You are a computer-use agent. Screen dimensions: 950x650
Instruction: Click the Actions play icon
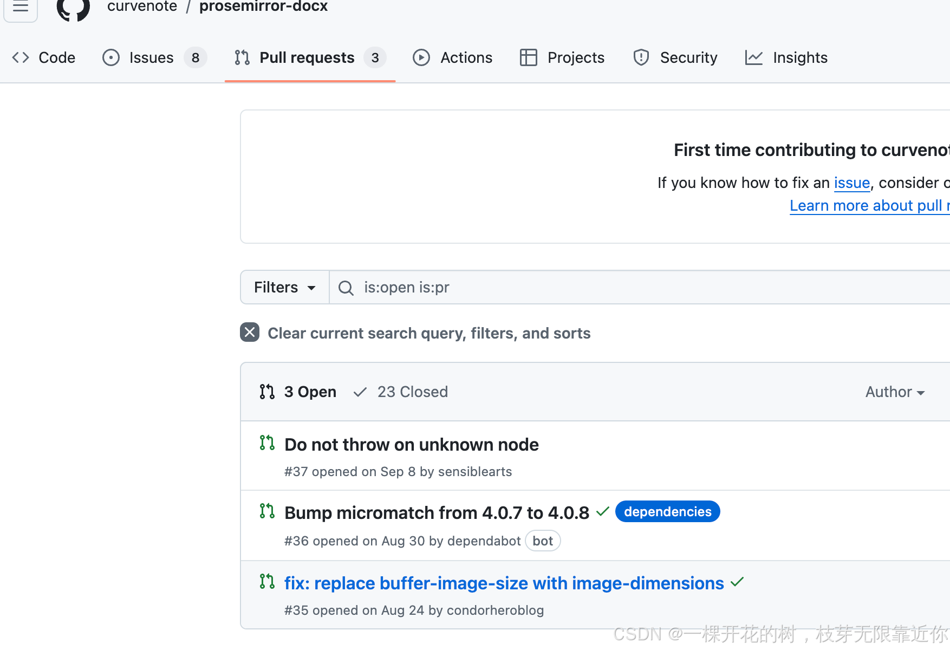(421, 57)
